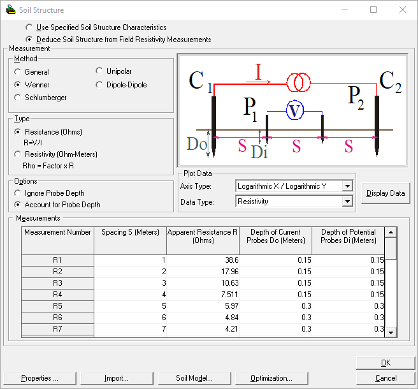Screen dimensions: 418x389
Task: Click the R1 apparent resistance cell 38.6
Action: point(203,260)
